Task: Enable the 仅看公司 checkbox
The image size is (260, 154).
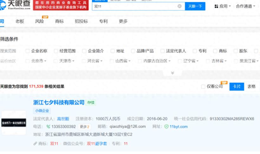Action: pyautogui.click(x=203, y=86)
